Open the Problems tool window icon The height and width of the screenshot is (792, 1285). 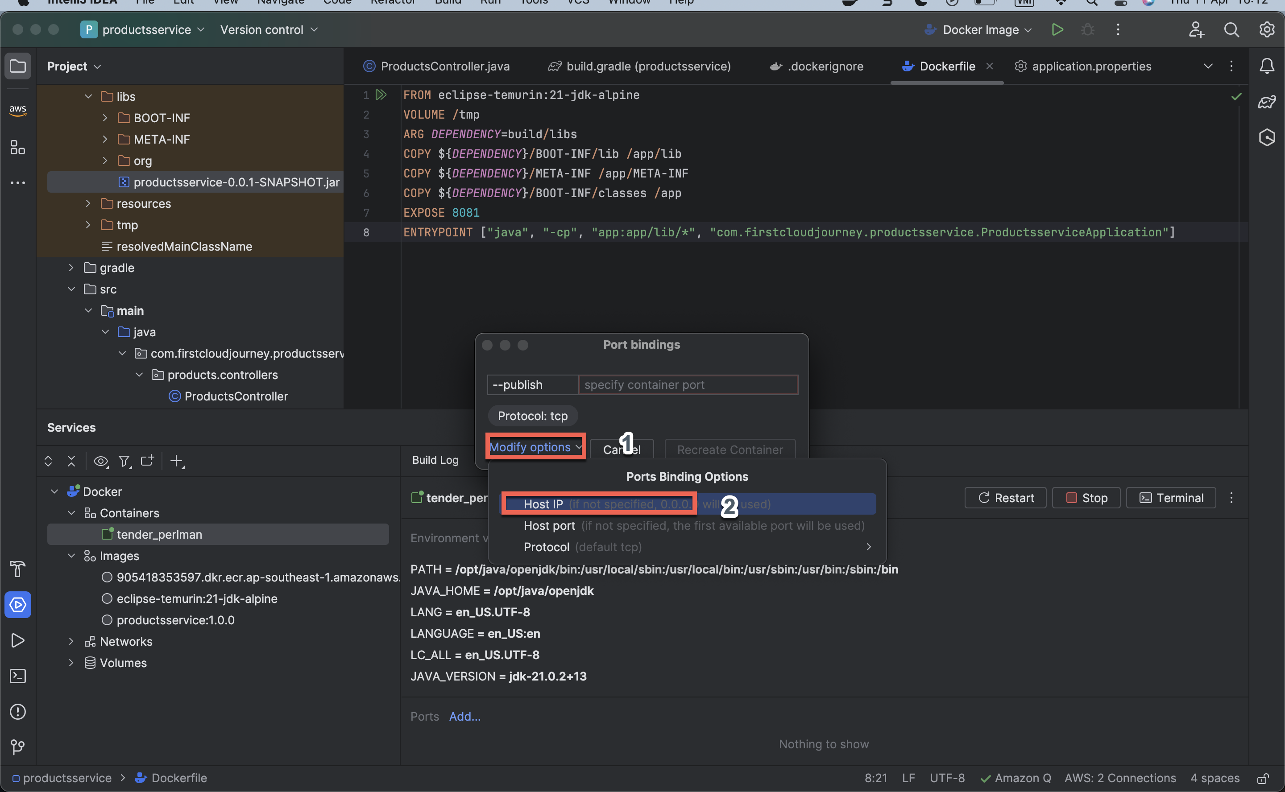pyautogui.click(x=18, y=712)
